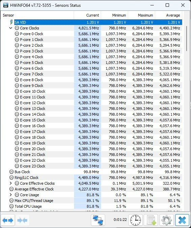Click the icon beside P-core 7 Clock
The width and height of the screenshot is (191, 228).
coord(17,74)
